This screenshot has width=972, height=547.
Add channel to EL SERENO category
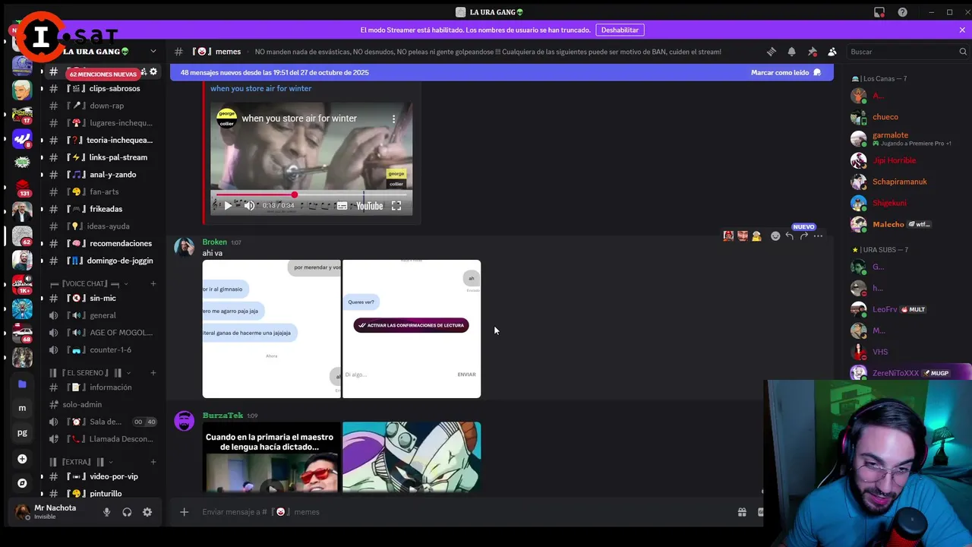click(x=153, y=373)
